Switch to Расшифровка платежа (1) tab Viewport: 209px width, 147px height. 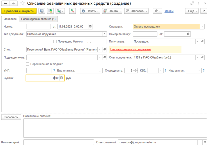[38, 19]
